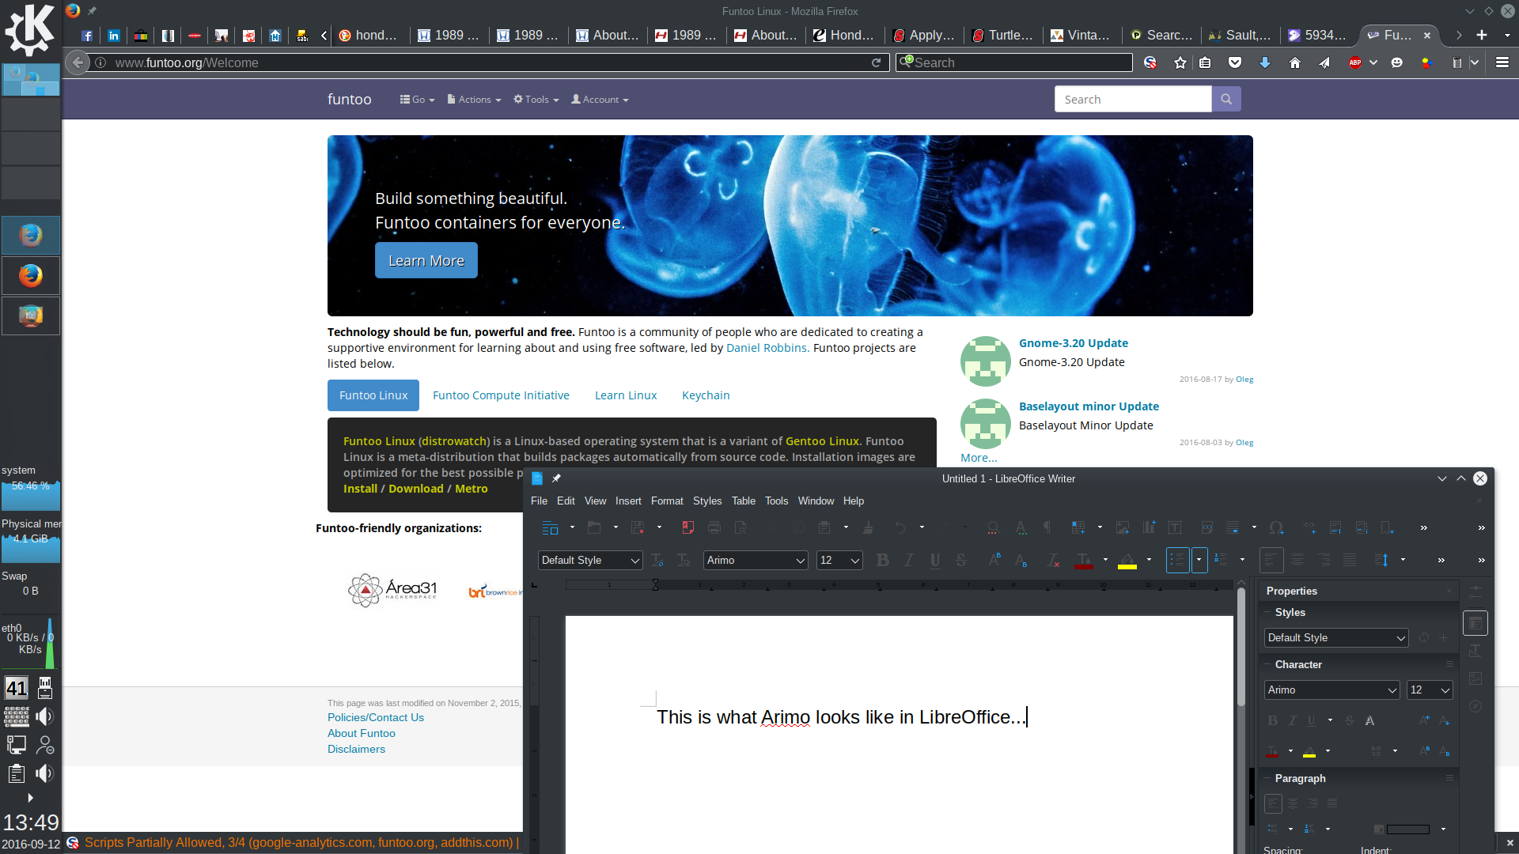This screenshot has height=854, width=1519.
Task: Click the Export as PDF icon in Writer
Action: pyautogui.click(x=688, y=527)
